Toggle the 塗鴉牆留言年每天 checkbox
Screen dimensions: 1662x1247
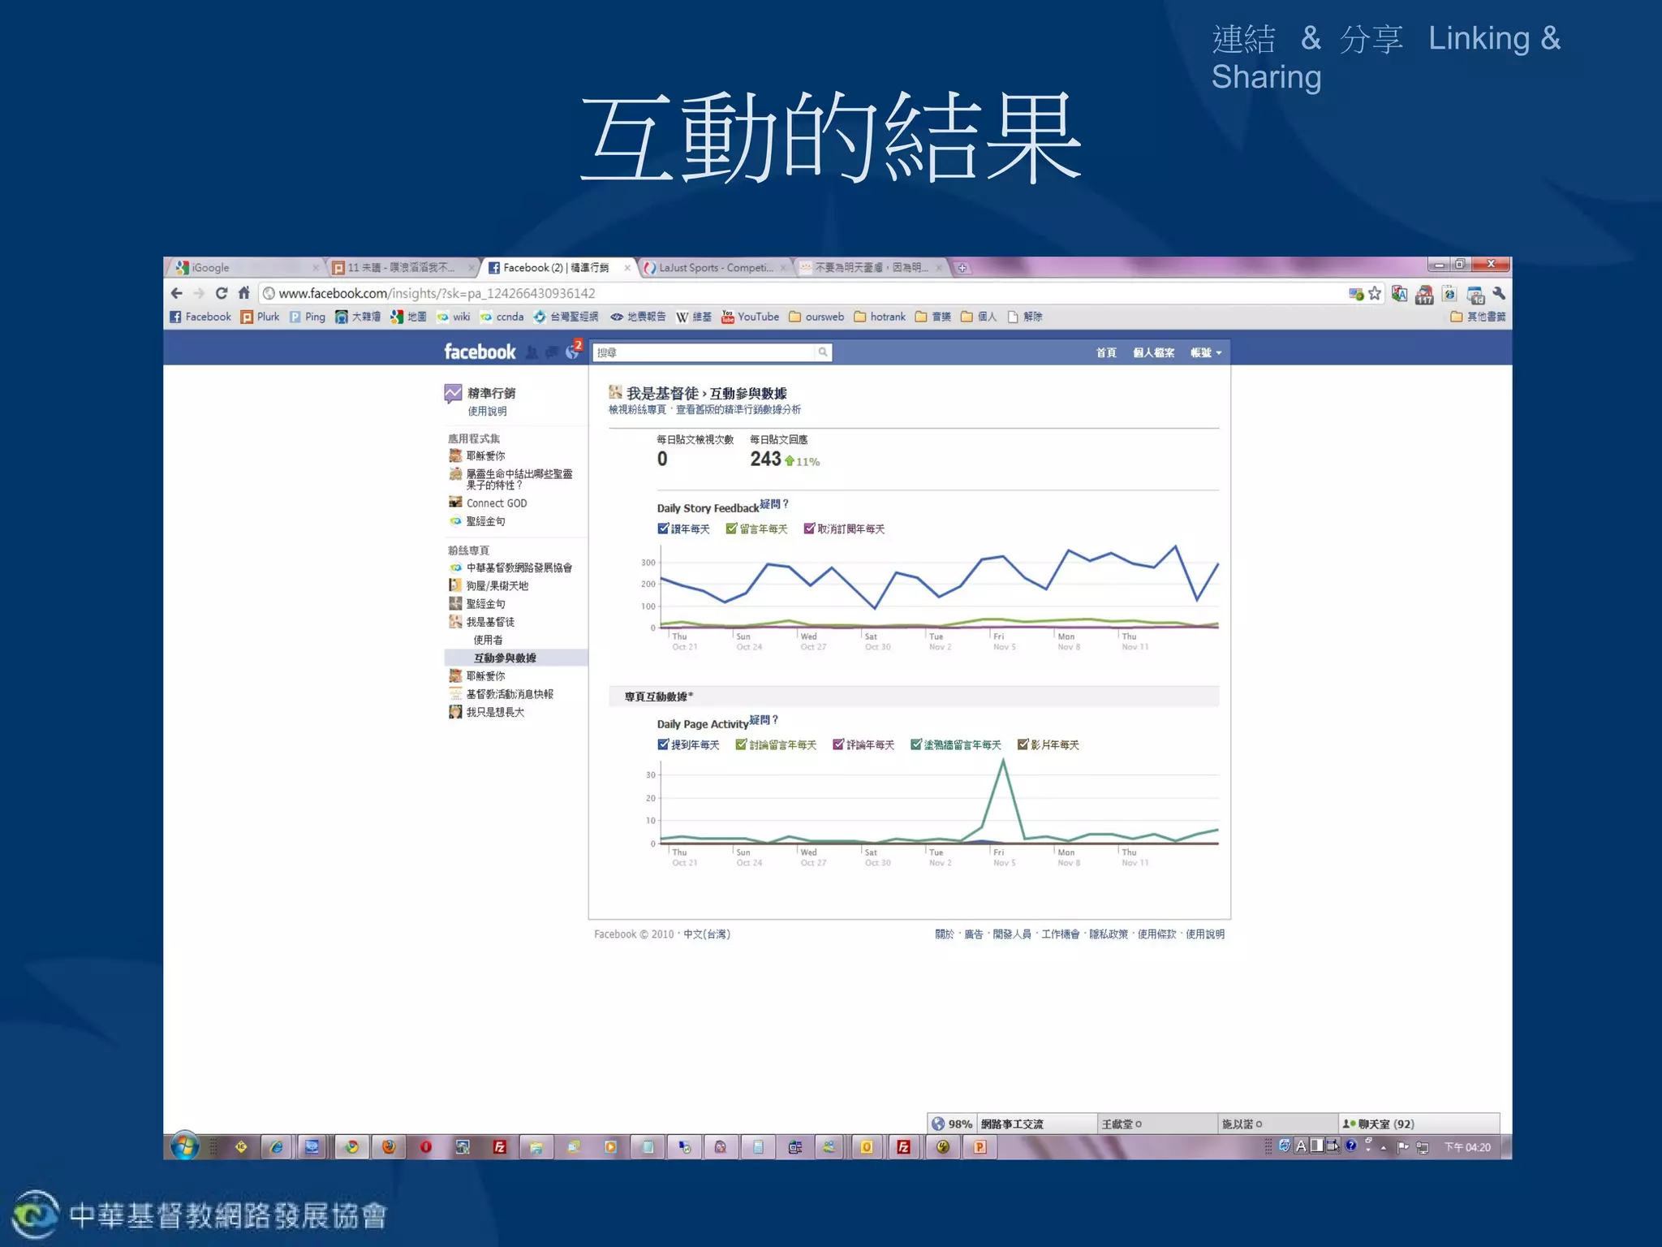[x=916, y=744]
